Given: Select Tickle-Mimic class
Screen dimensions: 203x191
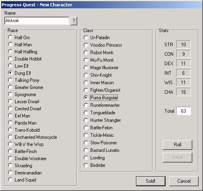Looking at the screenshot, I should [99, 135].
